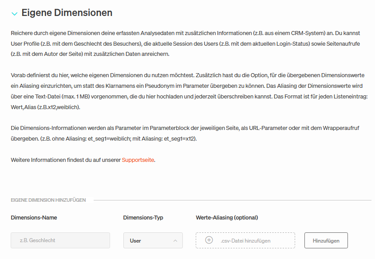Click the paragraph beginning Vorab definierst du
This screenshot has width=375, height=259.
tap(189, 91)
